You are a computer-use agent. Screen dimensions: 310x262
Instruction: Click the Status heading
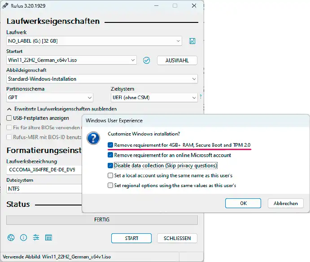pyautogui.click(x=18, y=204)
